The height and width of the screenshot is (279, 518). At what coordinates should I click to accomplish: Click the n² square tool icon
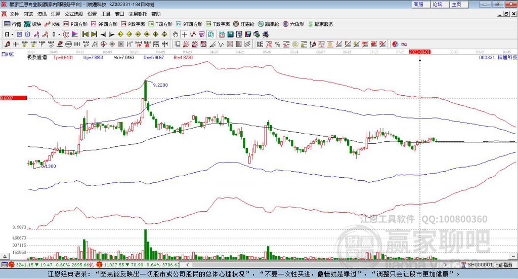coord(86,44)
